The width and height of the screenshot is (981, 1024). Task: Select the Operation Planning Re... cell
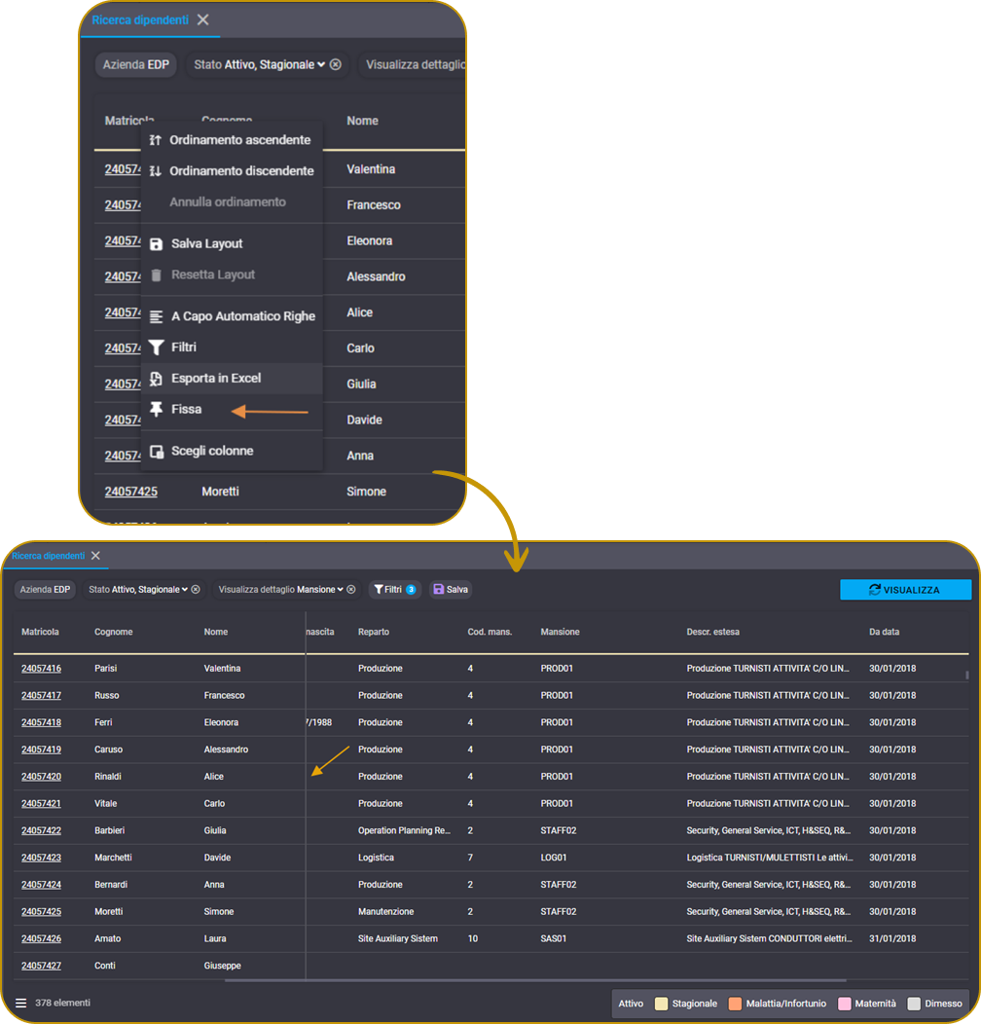404,830
